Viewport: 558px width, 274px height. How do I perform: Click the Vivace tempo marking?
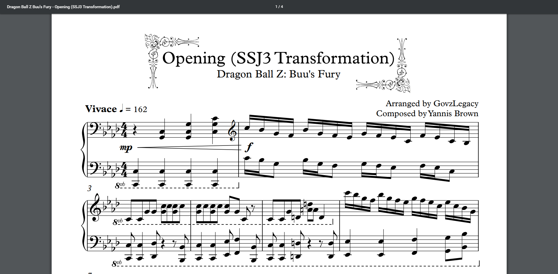101,109
